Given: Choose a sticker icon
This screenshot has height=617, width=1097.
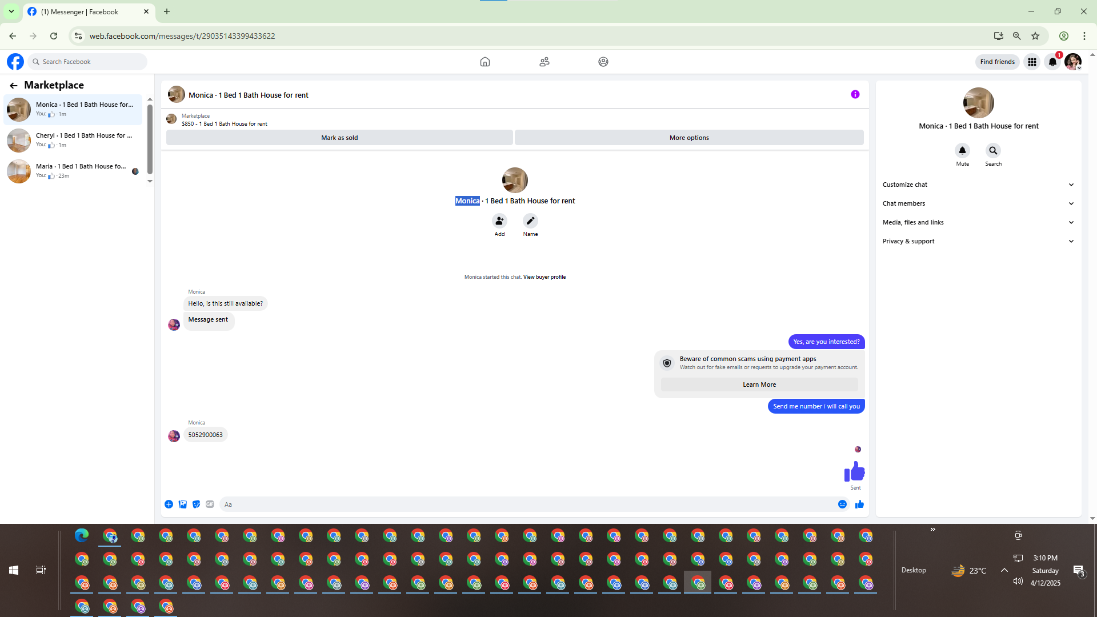Looking at the screenshot, I should (197, 504).
